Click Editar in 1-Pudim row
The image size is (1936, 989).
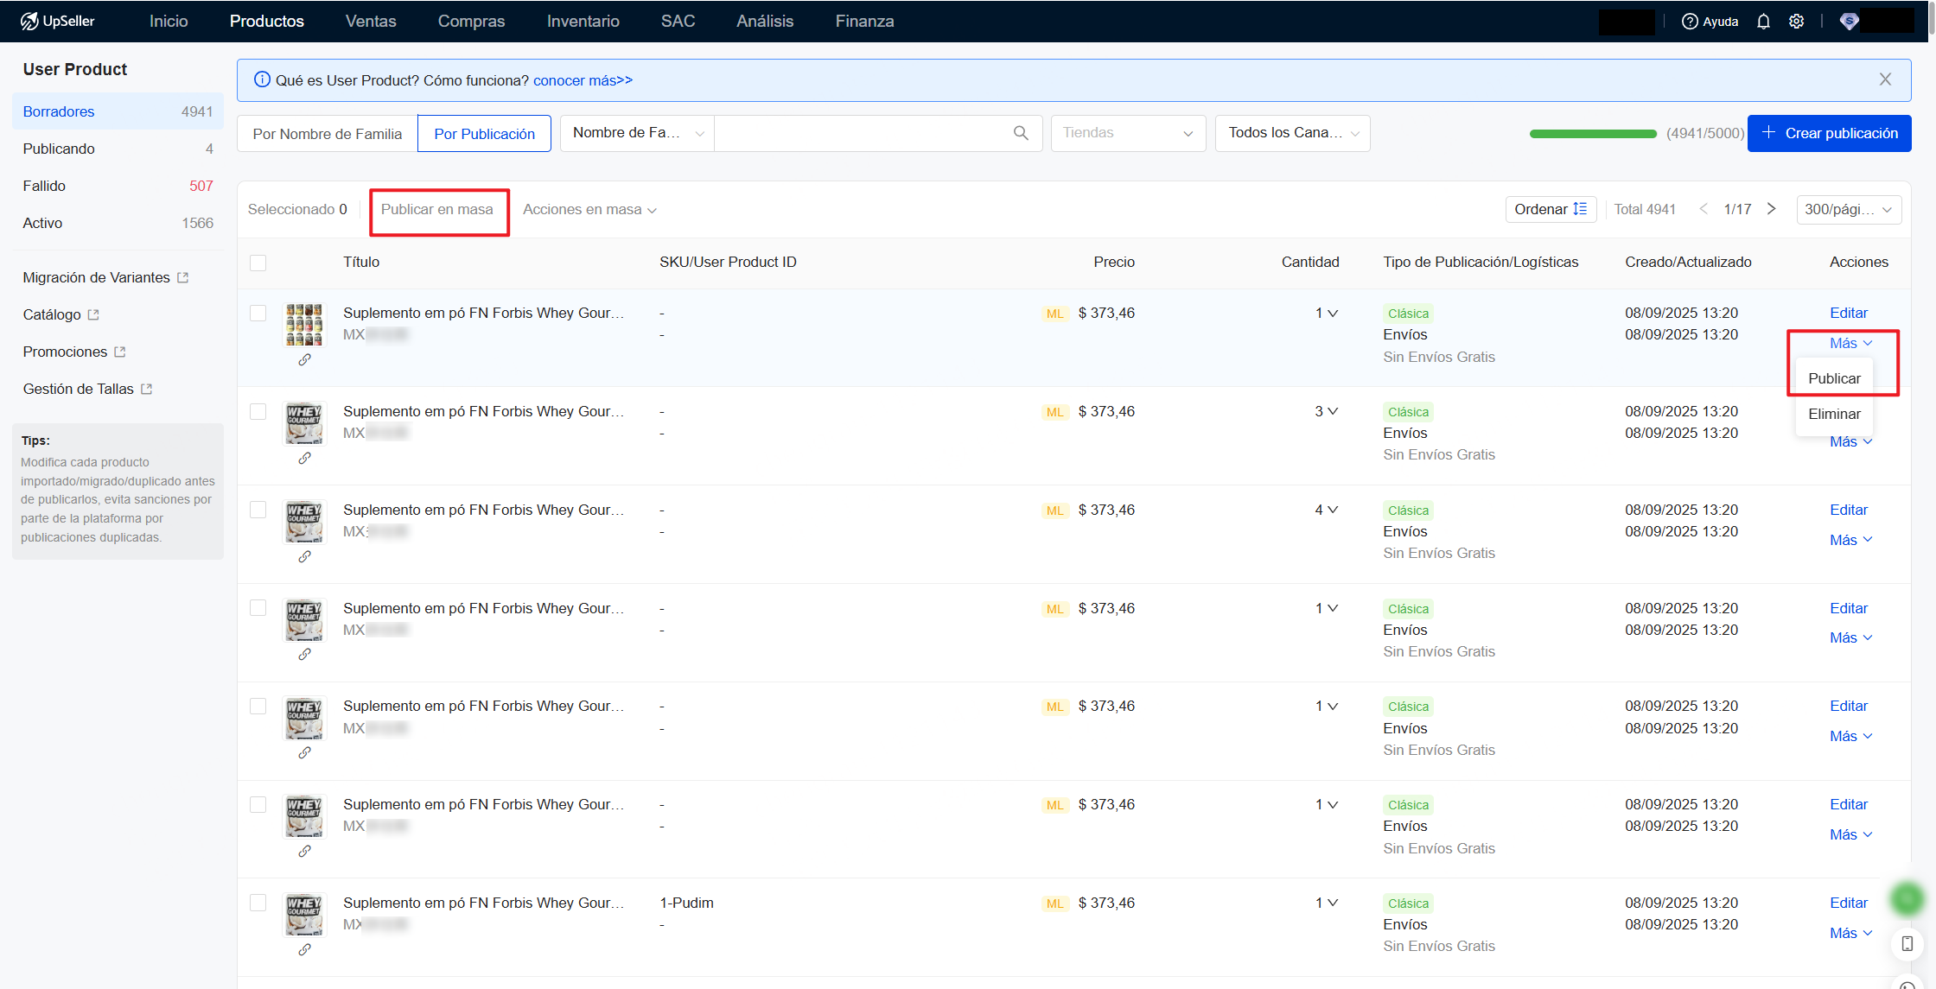click(x=1849, y=903)
